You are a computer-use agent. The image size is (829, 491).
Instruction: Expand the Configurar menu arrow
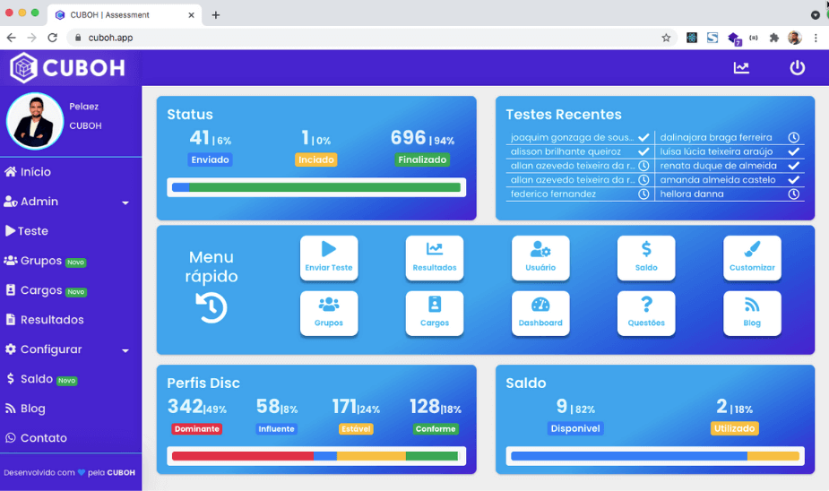[x=125, y=350]
